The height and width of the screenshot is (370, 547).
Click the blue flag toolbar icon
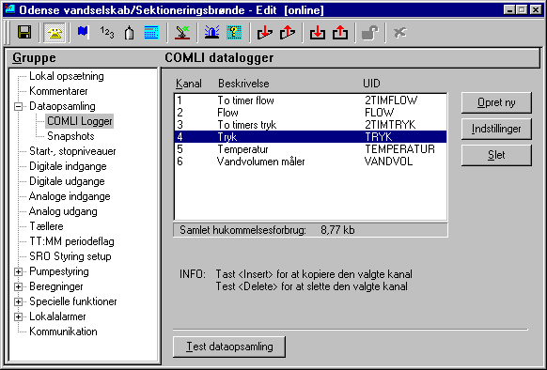tap(84, 33)
